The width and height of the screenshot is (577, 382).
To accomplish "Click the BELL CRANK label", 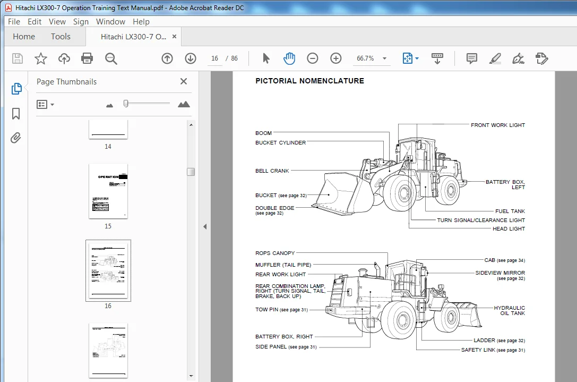I will point(272,171).
